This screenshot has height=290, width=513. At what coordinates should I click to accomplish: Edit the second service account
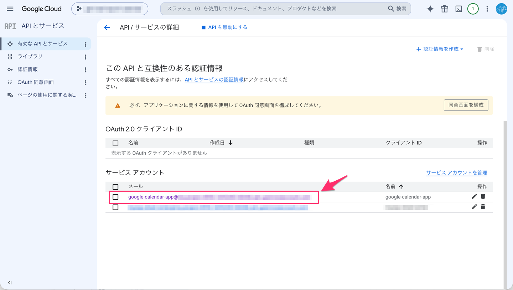pos(474,207)
